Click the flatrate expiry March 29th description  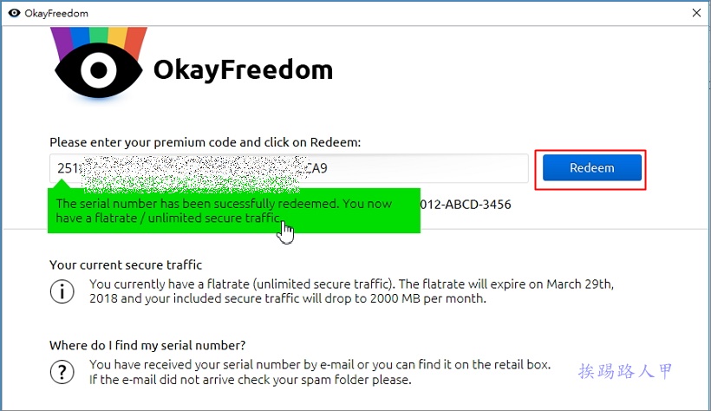pos(351,291)
